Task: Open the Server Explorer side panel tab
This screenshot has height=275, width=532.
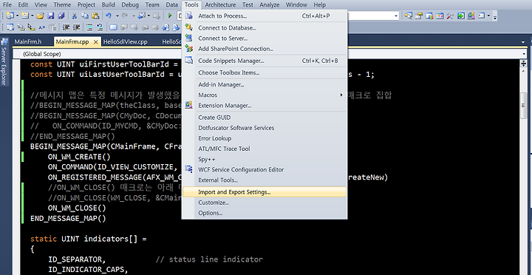Action: tap(4, 62)
